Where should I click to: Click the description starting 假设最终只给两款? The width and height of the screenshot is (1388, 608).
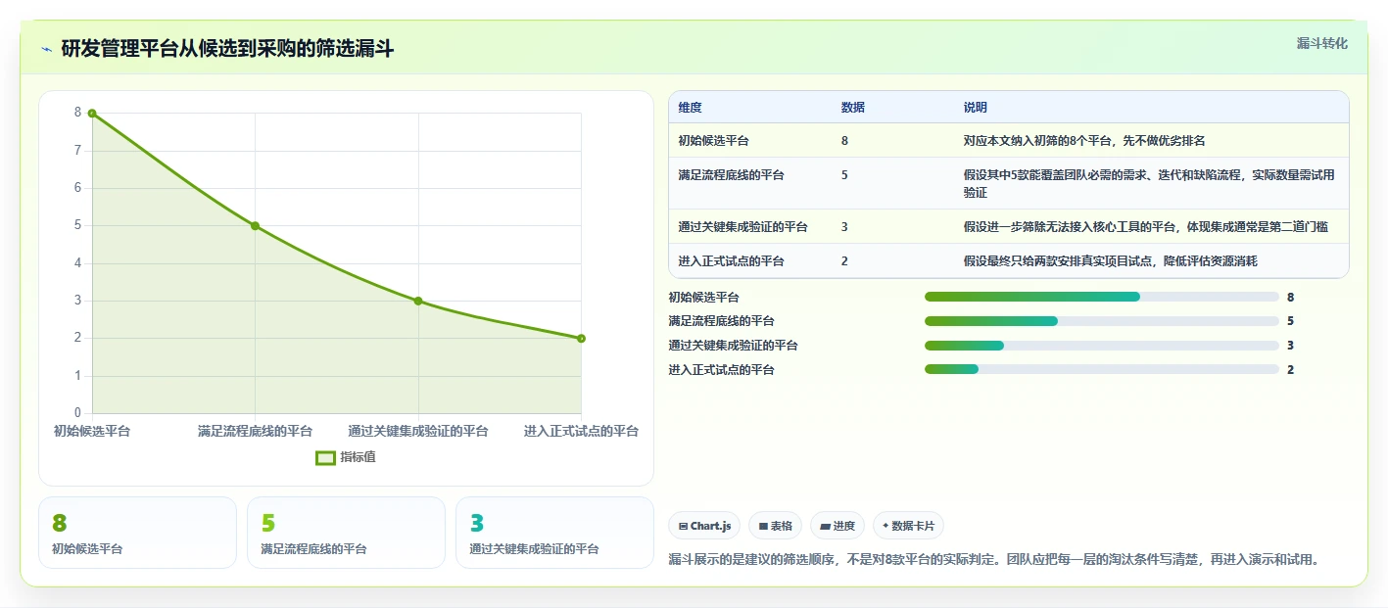1110,261
